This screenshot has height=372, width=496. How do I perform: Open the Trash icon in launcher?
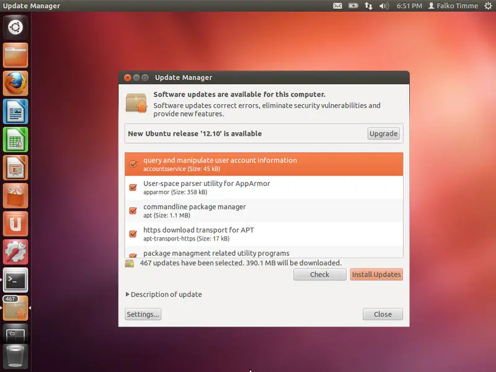[x=15, y=357]
